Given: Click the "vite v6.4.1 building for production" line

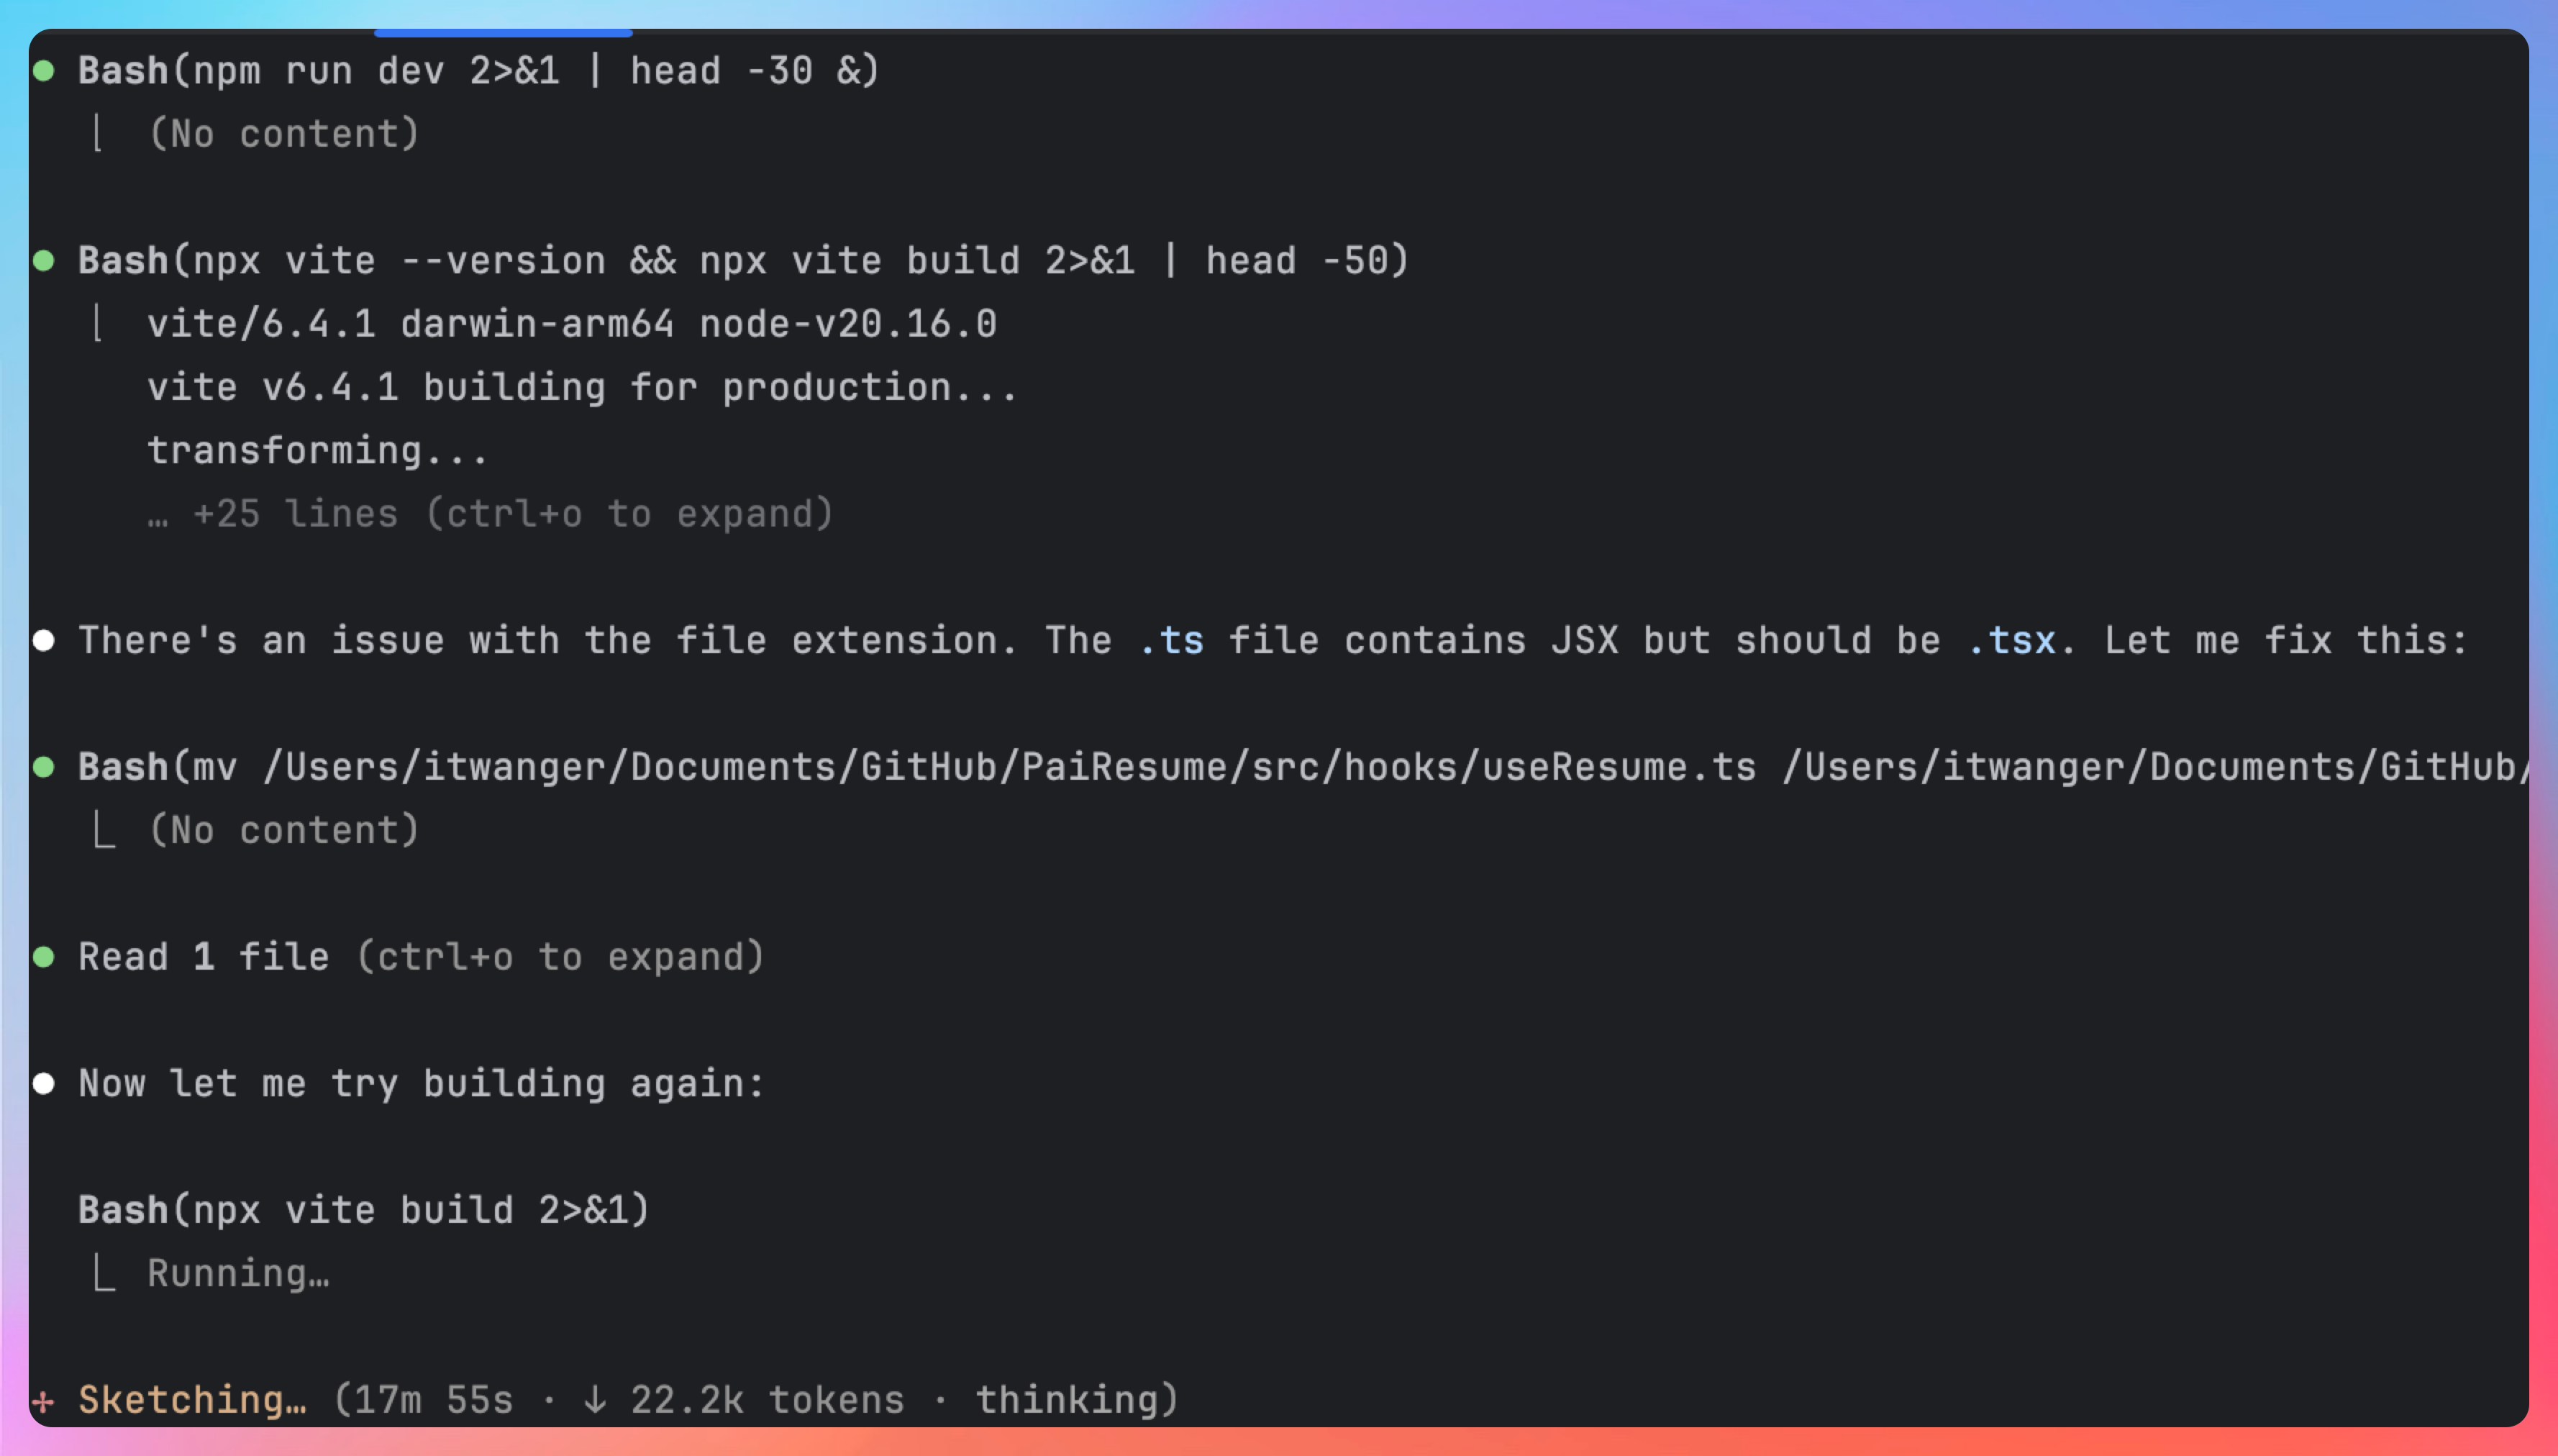Looking at the screenshot, I should click(x=582, y=387).
